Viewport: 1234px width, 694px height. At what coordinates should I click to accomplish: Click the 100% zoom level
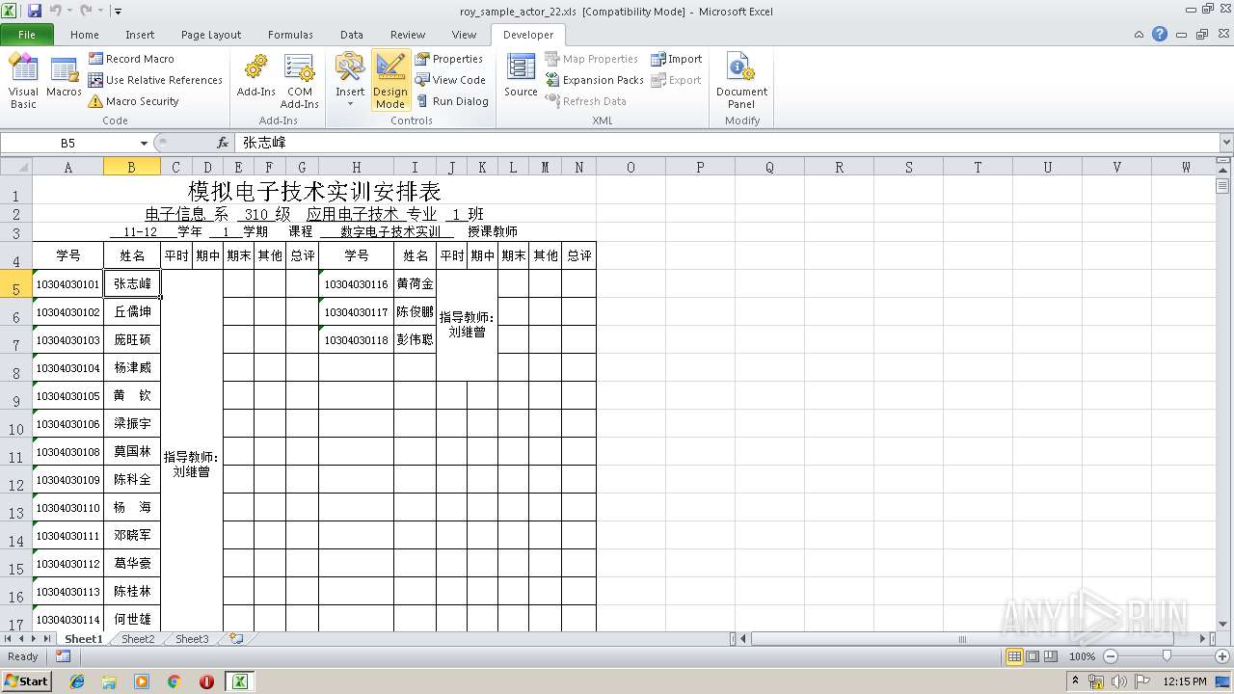coord(1082,656)
